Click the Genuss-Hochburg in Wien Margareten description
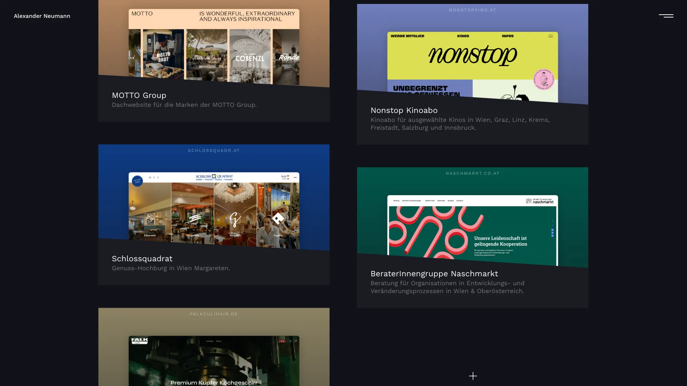 tap(171, 268)
